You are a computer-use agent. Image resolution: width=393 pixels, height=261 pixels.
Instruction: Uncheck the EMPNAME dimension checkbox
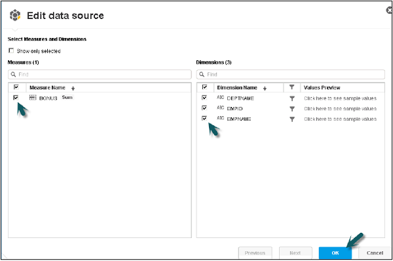(x=204, y=118)
